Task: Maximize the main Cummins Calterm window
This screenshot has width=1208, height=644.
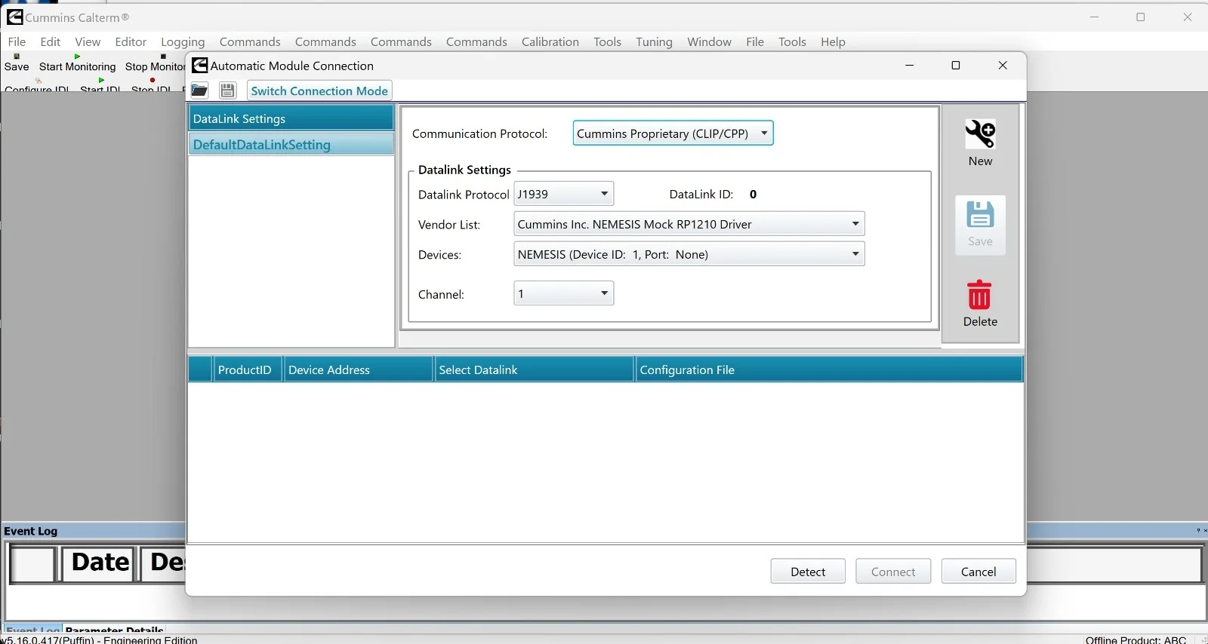Action: pyautogui.click(x=1141, y=17)
